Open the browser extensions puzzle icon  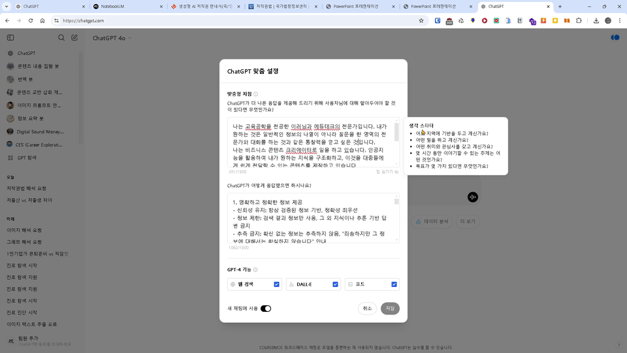click(579, 21)
